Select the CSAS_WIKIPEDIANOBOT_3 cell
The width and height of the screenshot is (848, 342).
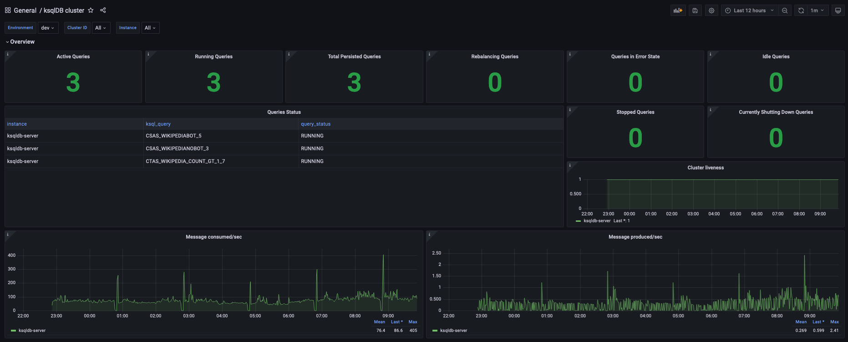click(x=221, y=148)
